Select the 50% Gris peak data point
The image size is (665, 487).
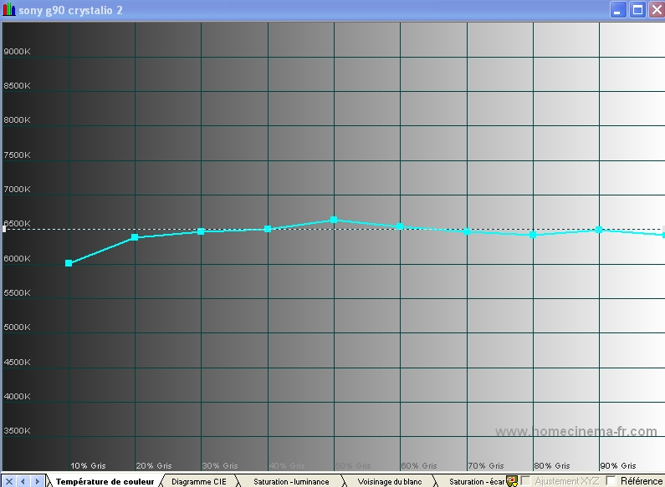point(334,220)
